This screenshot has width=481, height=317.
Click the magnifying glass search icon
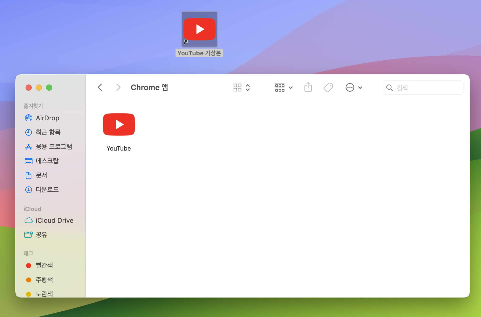coord(389,88)
